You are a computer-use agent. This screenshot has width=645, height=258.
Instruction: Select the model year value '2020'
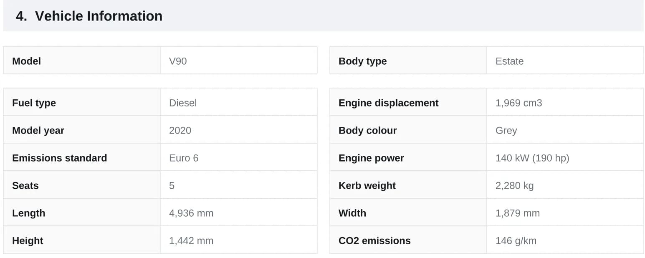pos(180,130)
